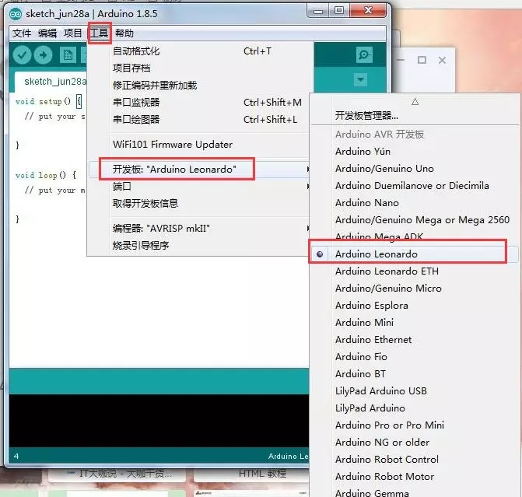Select Arduino/Genuino Uno board
Image resolution: width=522 pixels, height=497 pixels.
click(x=415, y=169)
